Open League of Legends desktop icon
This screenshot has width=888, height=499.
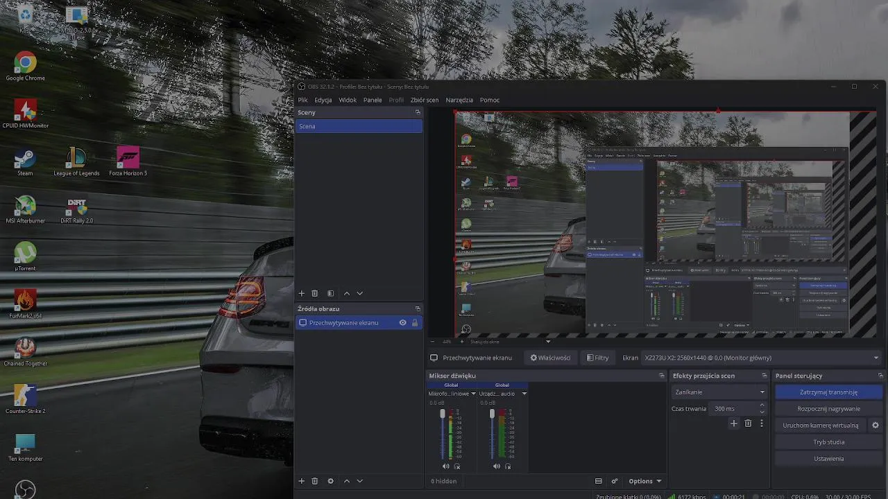point(76,162)
